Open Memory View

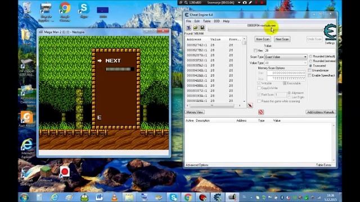(x=195, y=112)
